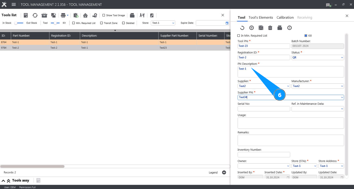Toggle the Kit checkbox in the tool details

[x=306, y=36]
